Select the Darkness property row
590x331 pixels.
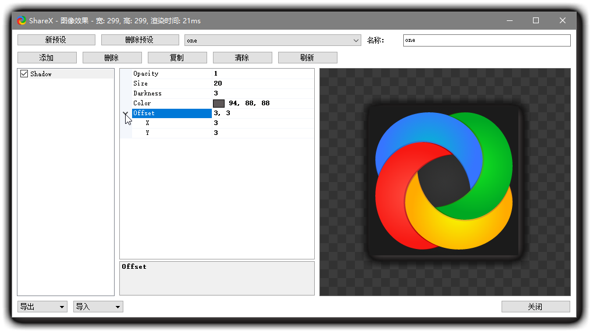point(216,93)
